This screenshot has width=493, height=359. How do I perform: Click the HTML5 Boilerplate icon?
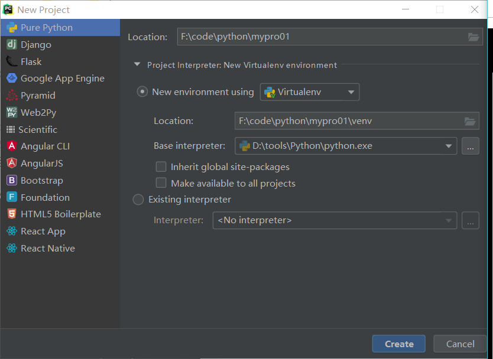[12, 214]
